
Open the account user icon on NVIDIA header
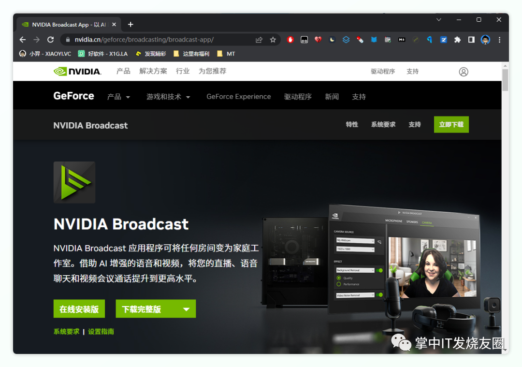click(x=464, y=72)
